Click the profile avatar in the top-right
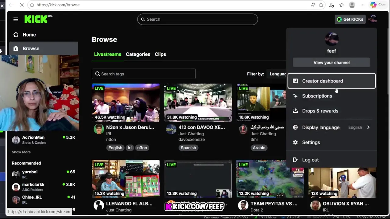 tap(372, 19)
